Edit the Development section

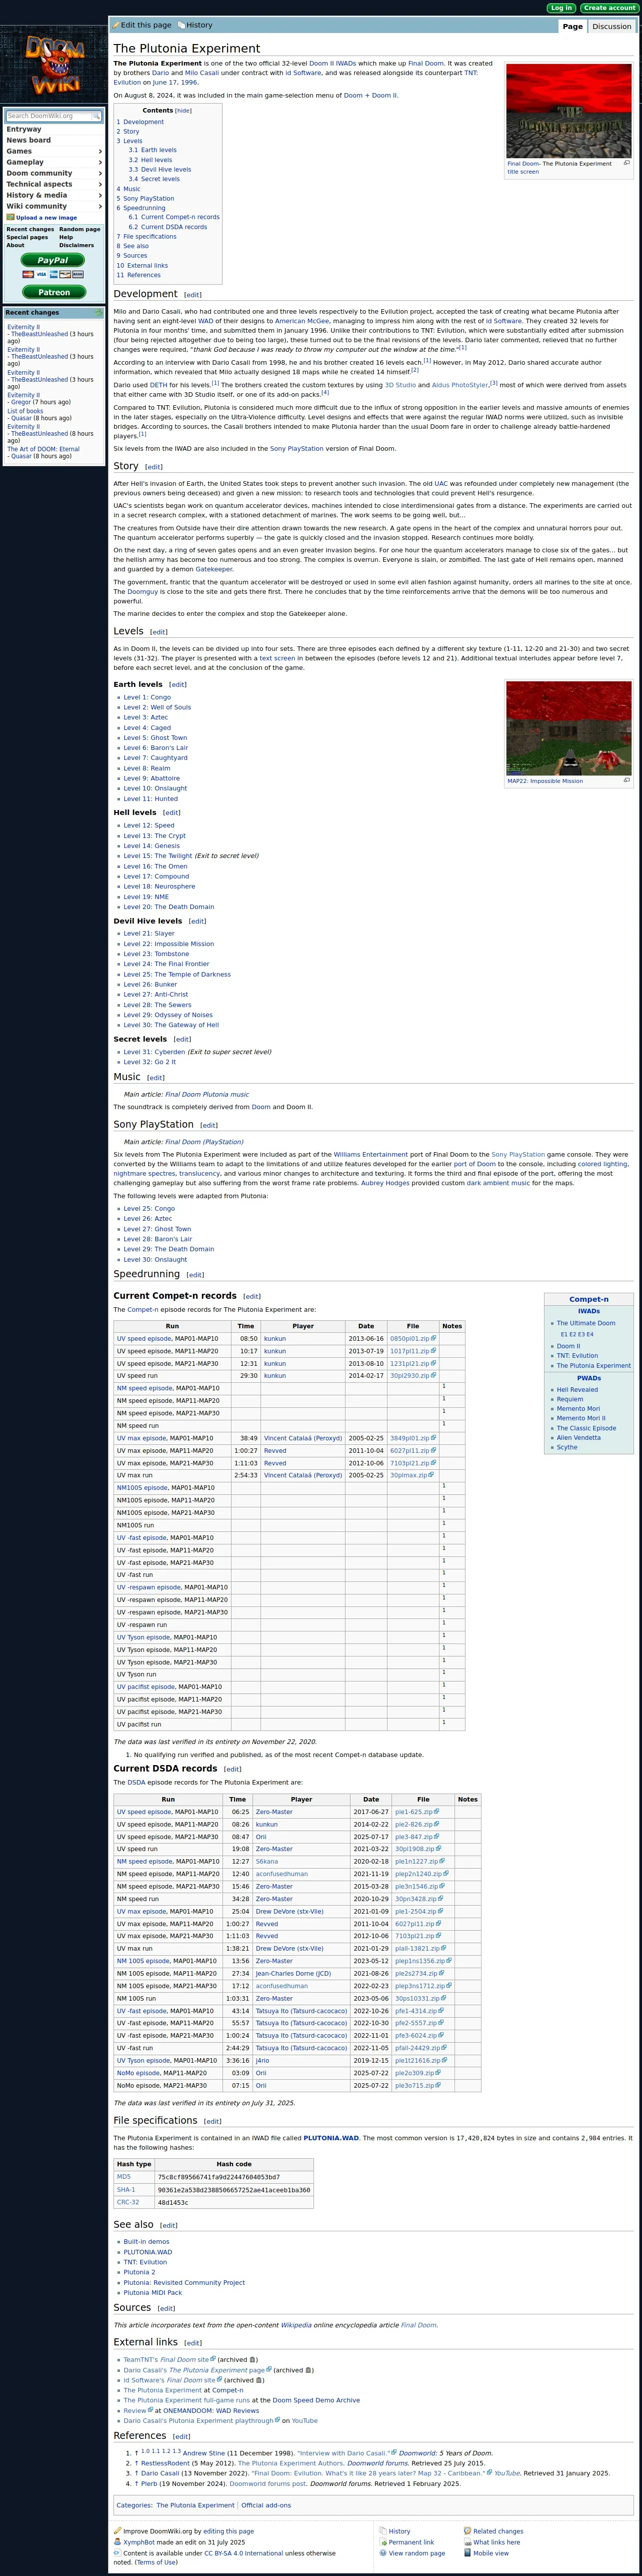click(x=192, y=295)
